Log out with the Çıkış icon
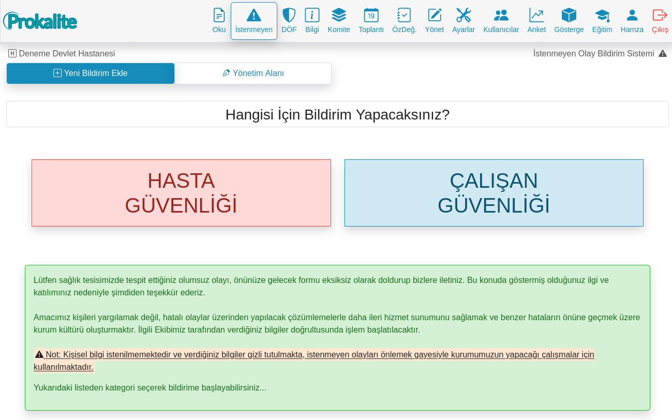The width and height of the screenshot is (672, 420). pos(660,15)
